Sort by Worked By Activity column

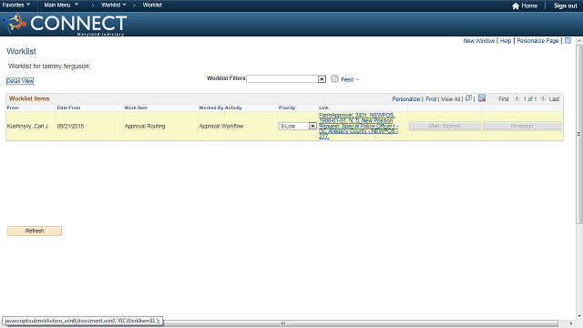tap(220, 108)
